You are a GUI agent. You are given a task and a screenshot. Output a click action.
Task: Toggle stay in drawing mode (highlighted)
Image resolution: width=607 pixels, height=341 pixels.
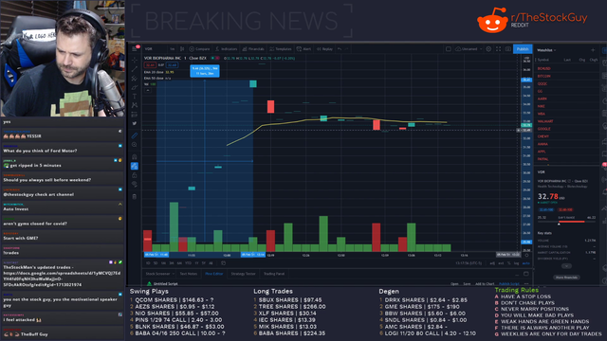point(135,167)
